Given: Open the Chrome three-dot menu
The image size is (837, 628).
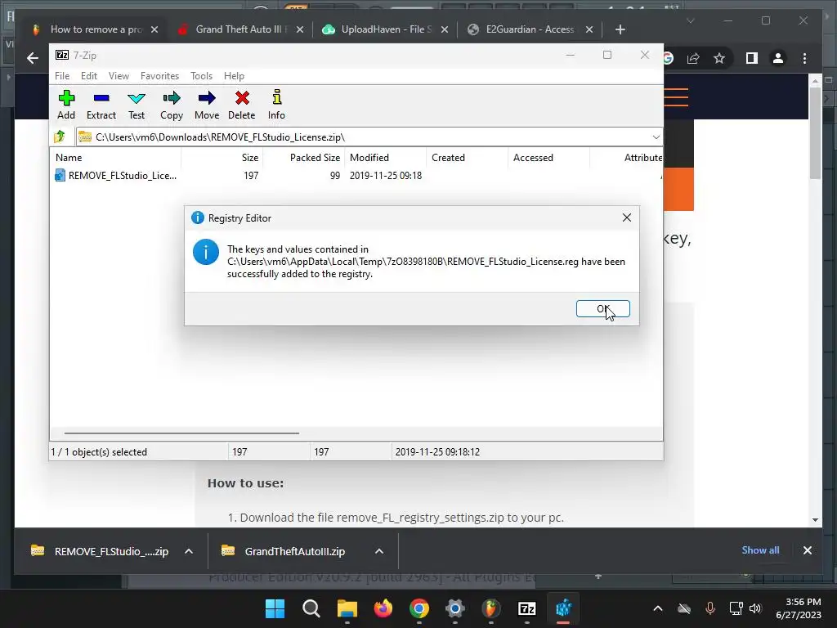Looking at the screenshot, I should (x=805, y=58).
